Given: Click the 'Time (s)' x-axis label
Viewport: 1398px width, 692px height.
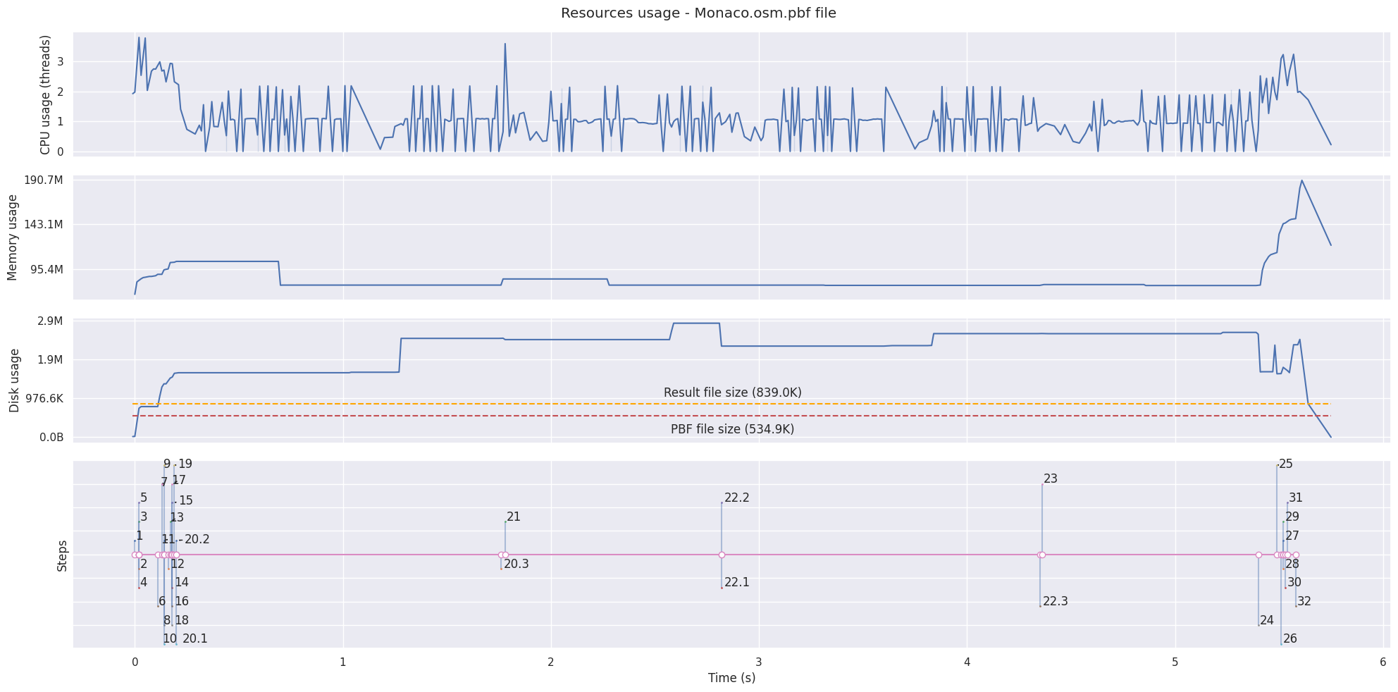Looking at the screenshot, I should 731,678.
